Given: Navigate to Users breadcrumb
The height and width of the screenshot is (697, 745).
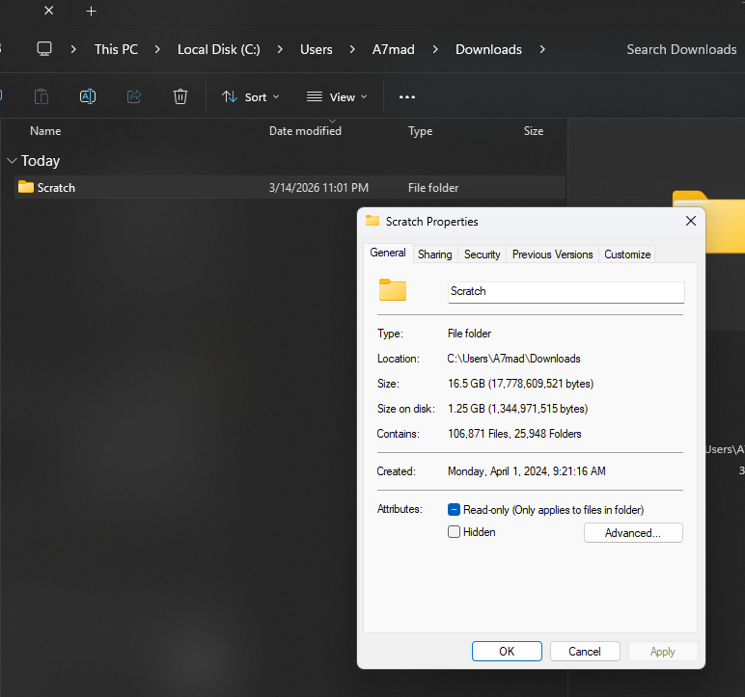Looking at the screenshot, I should point(316,49).
